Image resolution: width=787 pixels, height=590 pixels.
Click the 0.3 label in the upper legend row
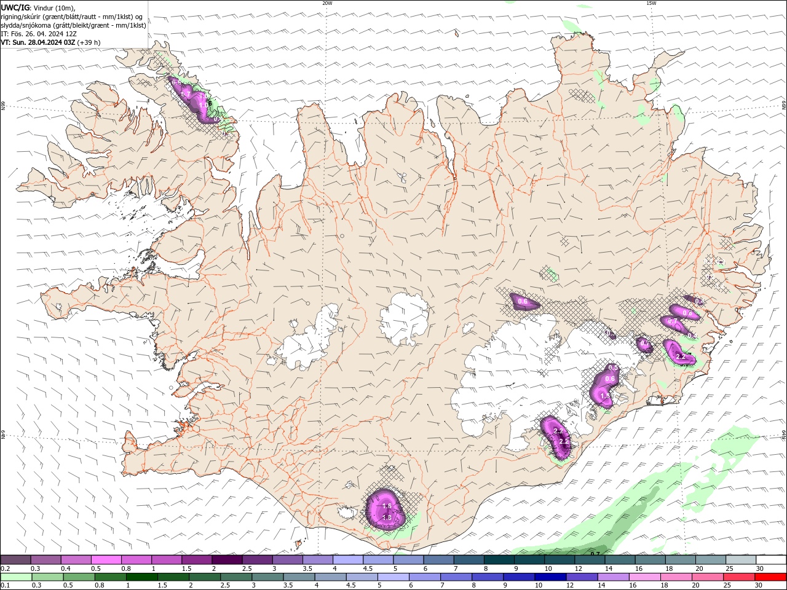(x=36, y=568)
